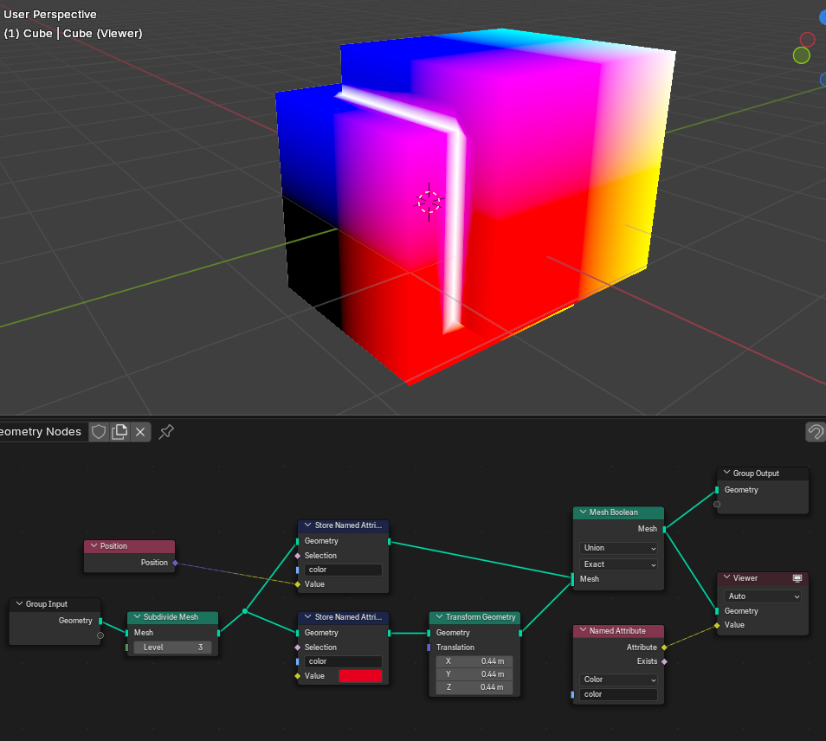
Task: Click the red Value color swatch
Action: (x=360, y=676)
